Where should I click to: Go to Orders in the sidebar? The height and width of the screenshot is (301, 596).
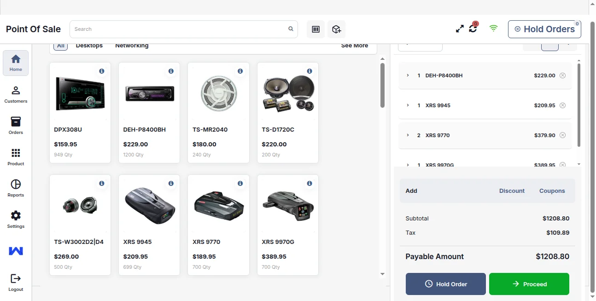coord(16,126)
